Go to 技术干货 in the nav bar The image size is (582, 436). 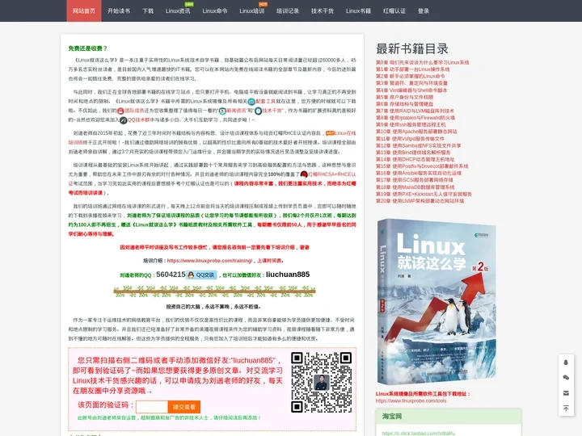coord(323,10)
